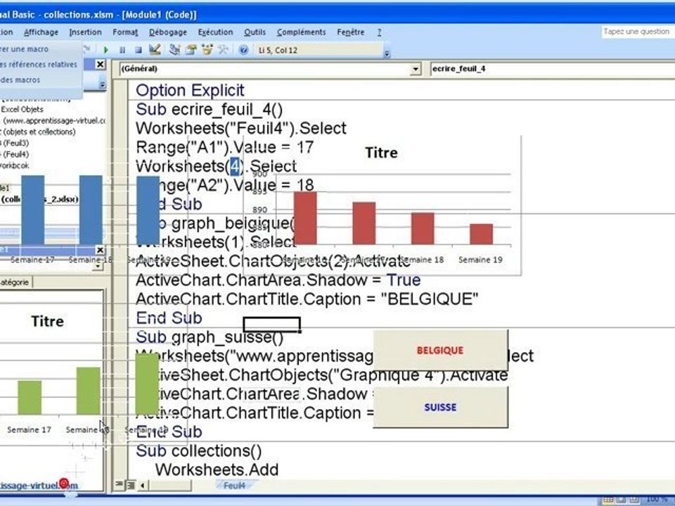675x506 pixels.
Task: Click the line 'Worksheets("Feuil4").Select'
Action: click(241, 128)
